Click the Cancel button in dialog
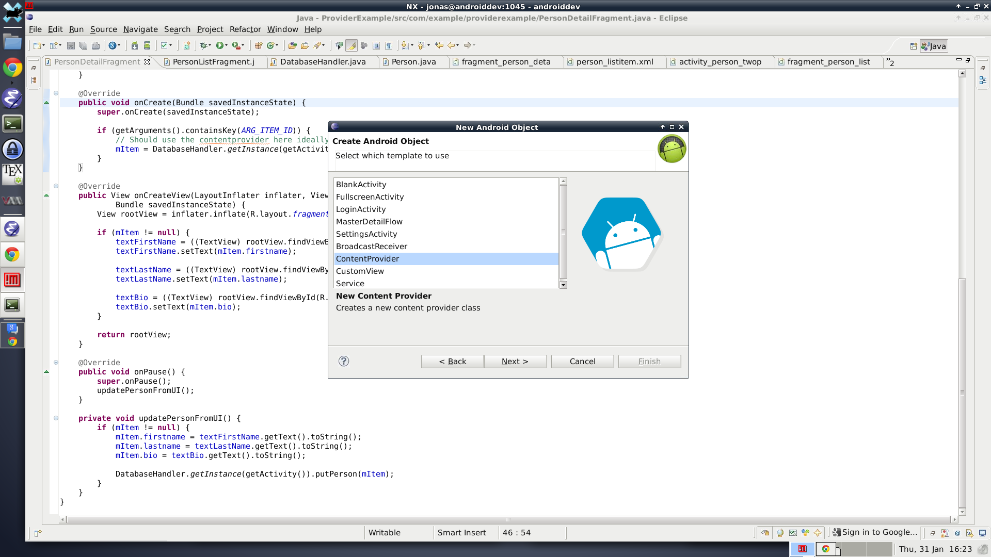Viewport: 991px width, 557px height. tap(582, 362)
